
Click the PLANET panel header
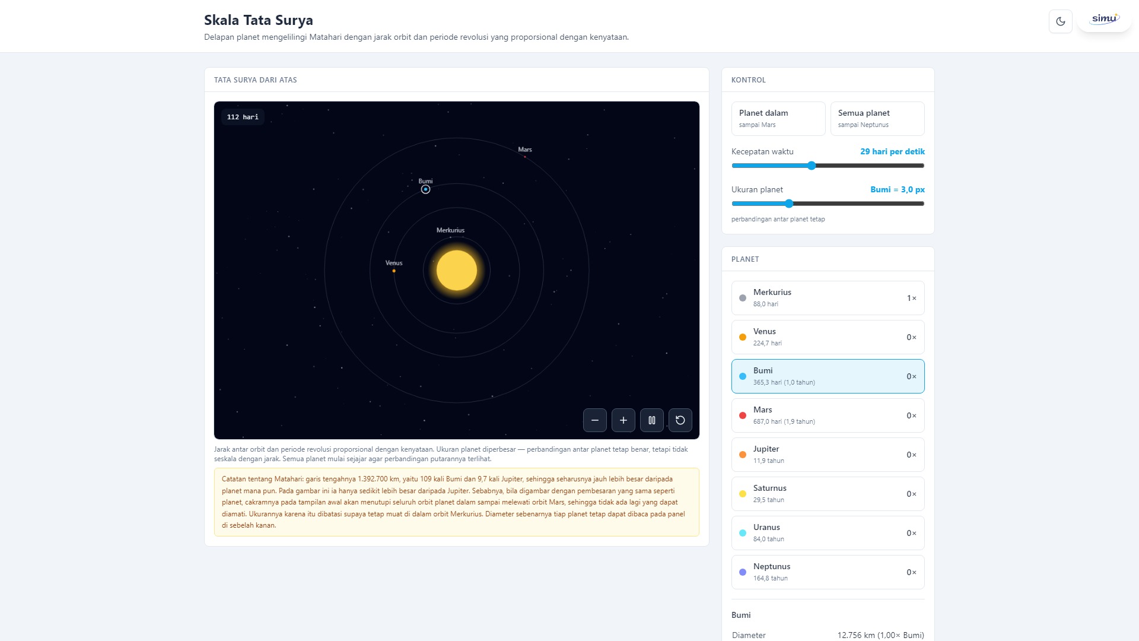(745, 259)
